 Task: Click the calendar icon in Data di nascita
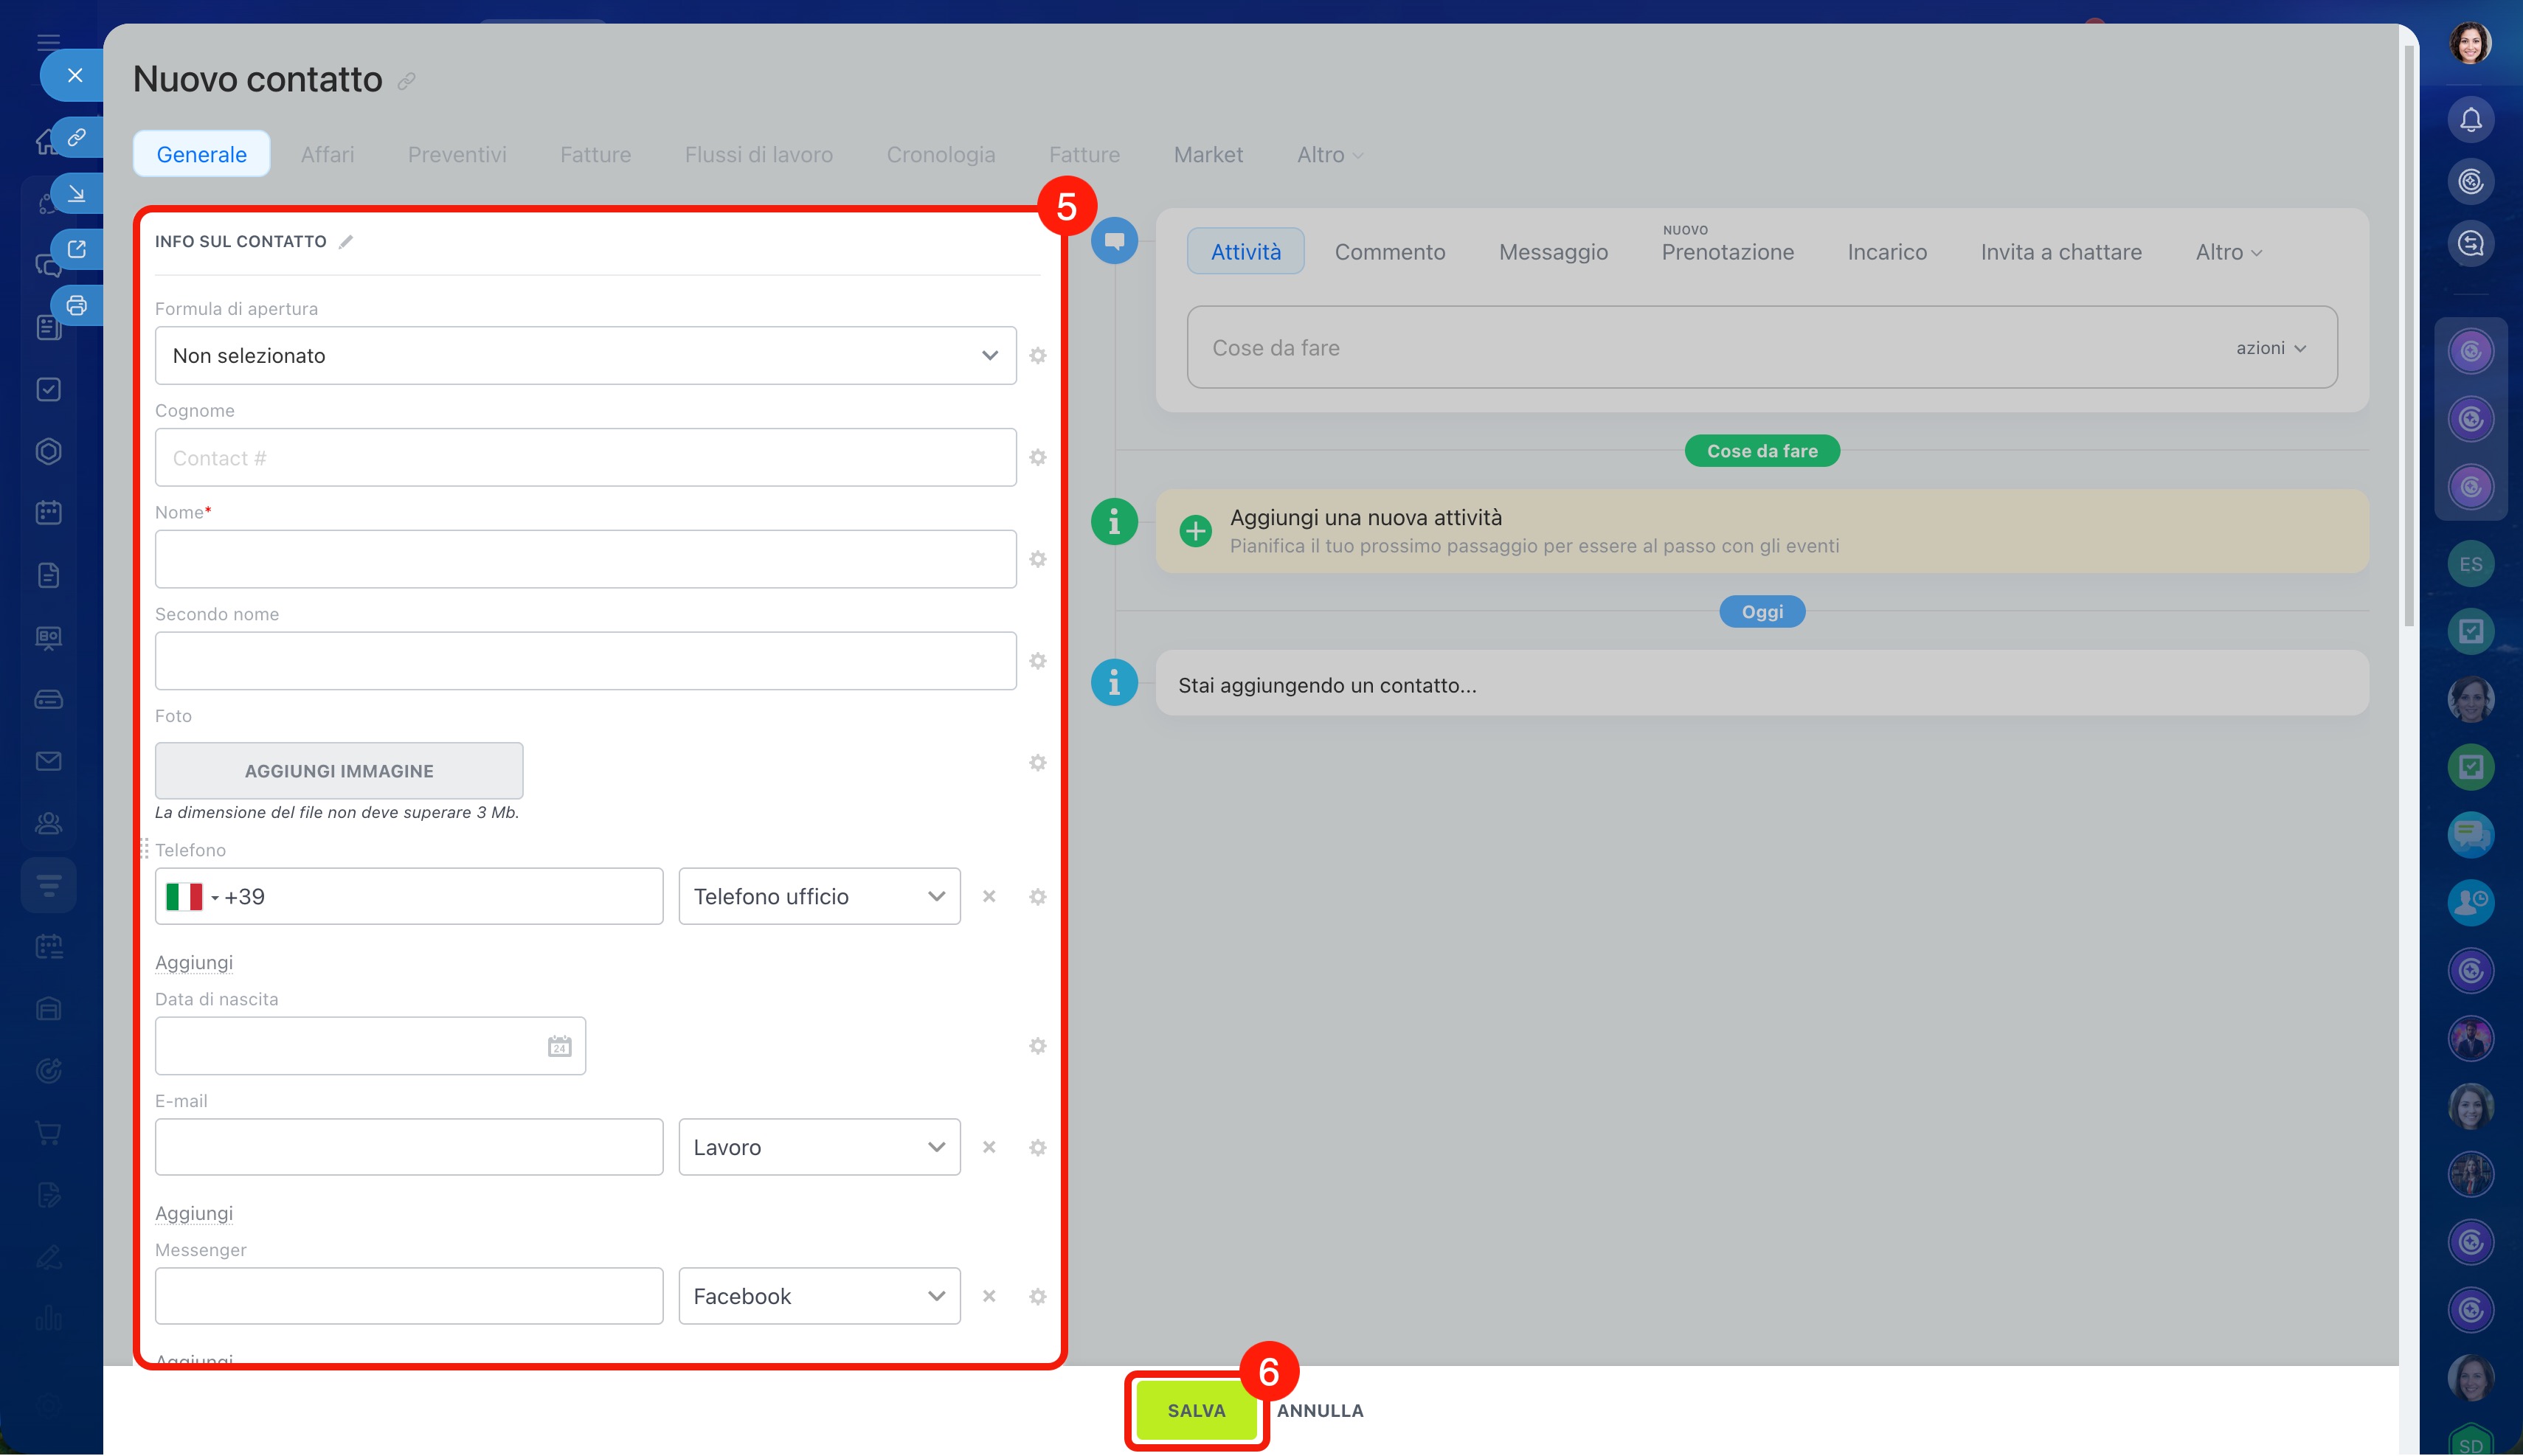559,1046
